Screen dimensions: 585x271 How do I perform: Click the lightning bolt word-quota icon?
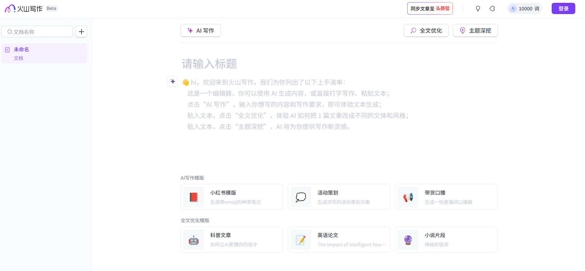[x=513, y=9]
